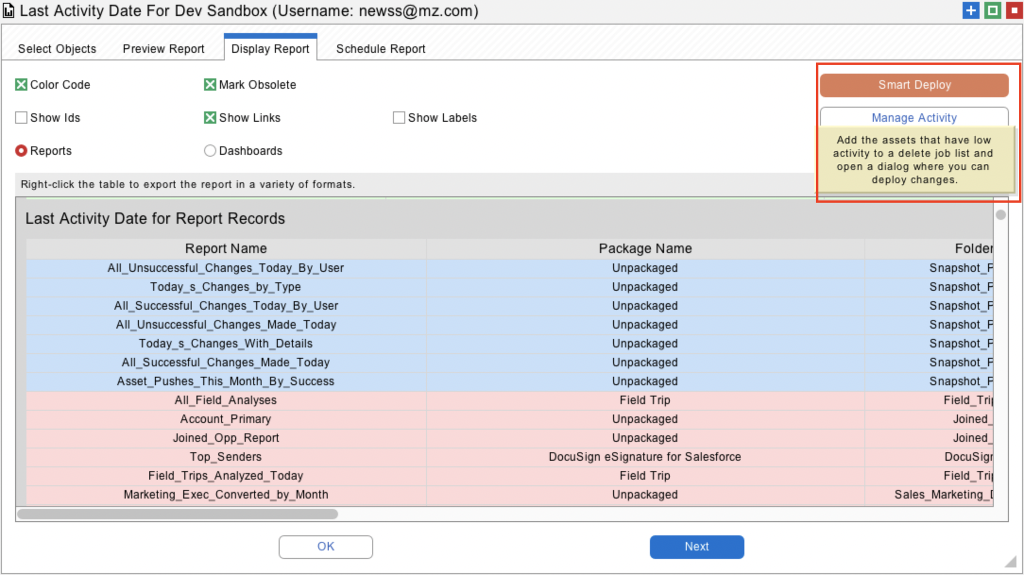
Task: Disable the Mark Obsolete option
Action: [x=210, y=85]
